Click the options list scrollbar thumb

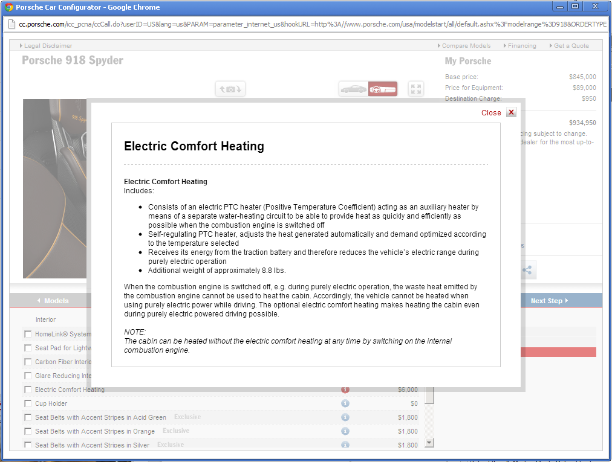click(429, 396)
